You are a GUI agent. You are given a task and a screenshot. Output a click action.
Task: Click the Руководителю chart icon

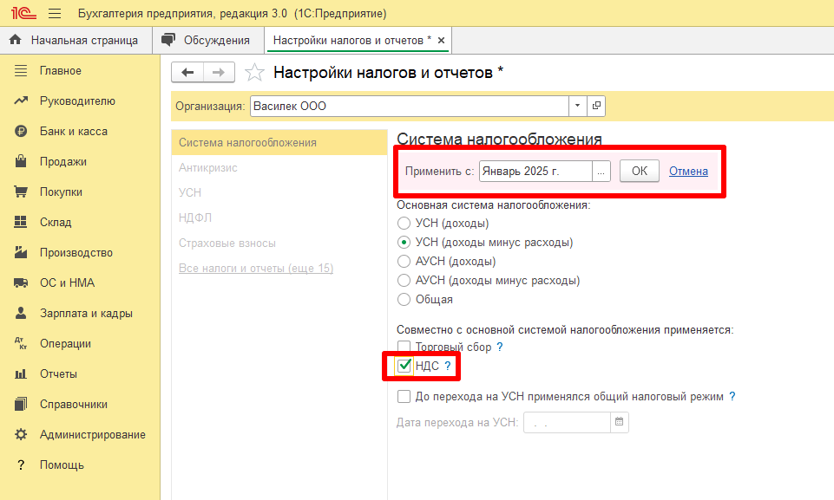pos(21,101)
